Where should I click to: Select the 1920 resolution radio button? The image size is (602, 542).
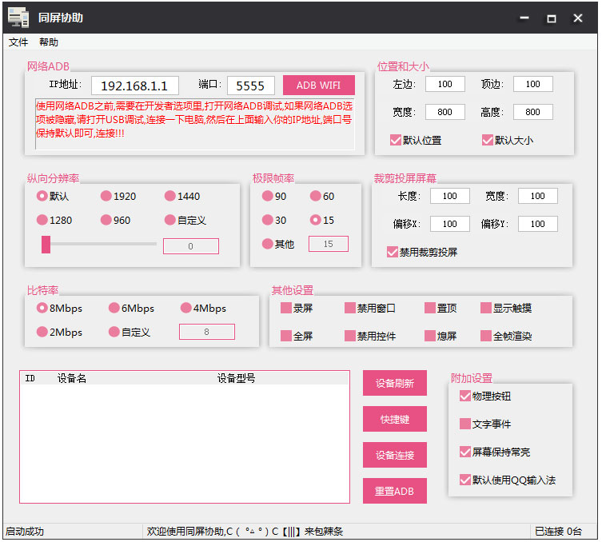point(106,196)
